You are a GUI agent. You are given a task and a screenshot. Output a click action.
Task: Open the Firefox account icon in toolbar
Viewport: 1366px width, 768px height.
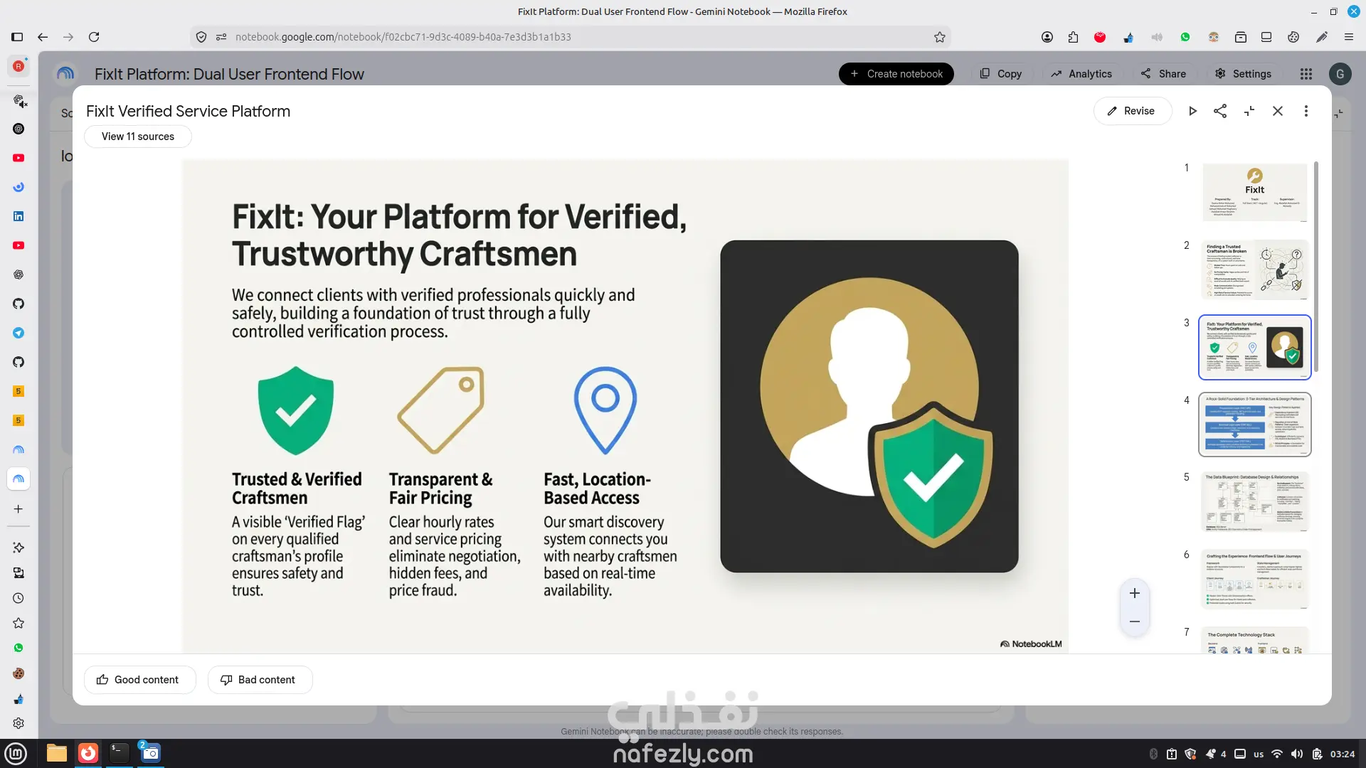pos(1047,37)
